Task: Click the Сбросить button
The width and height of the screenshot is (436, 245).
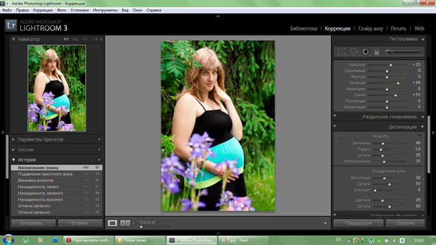Action: click(x=405, y=223)
